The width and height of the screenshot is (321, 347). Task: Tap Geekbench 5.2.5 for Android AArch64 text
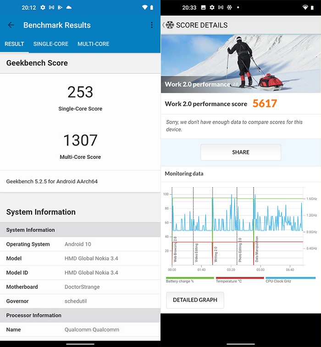click(52, 181)
